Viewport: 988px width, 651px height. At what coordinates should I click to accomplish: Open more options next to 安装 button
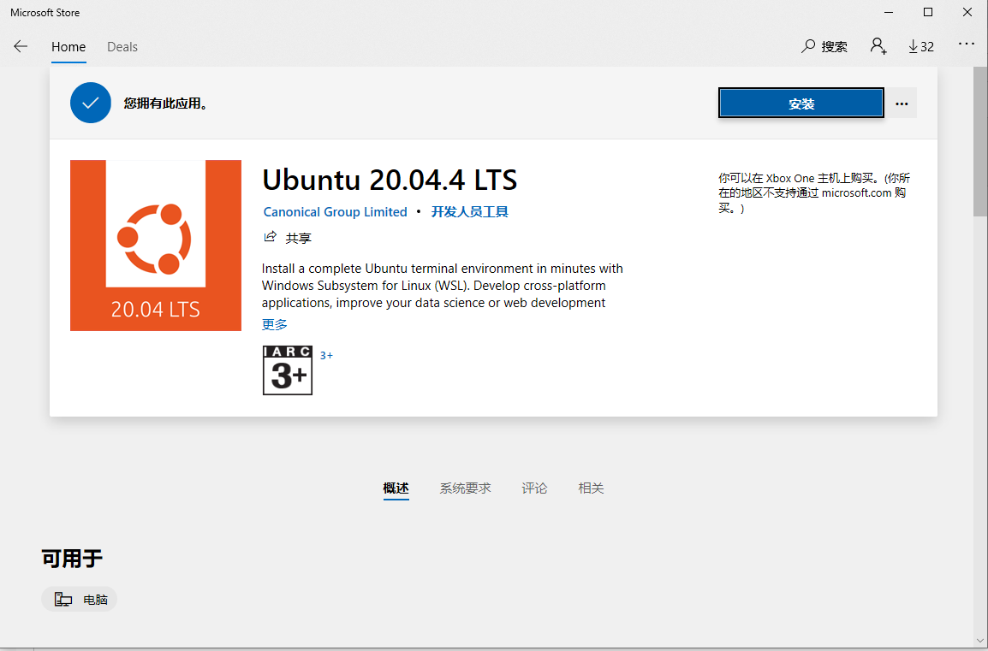point(902,104)
